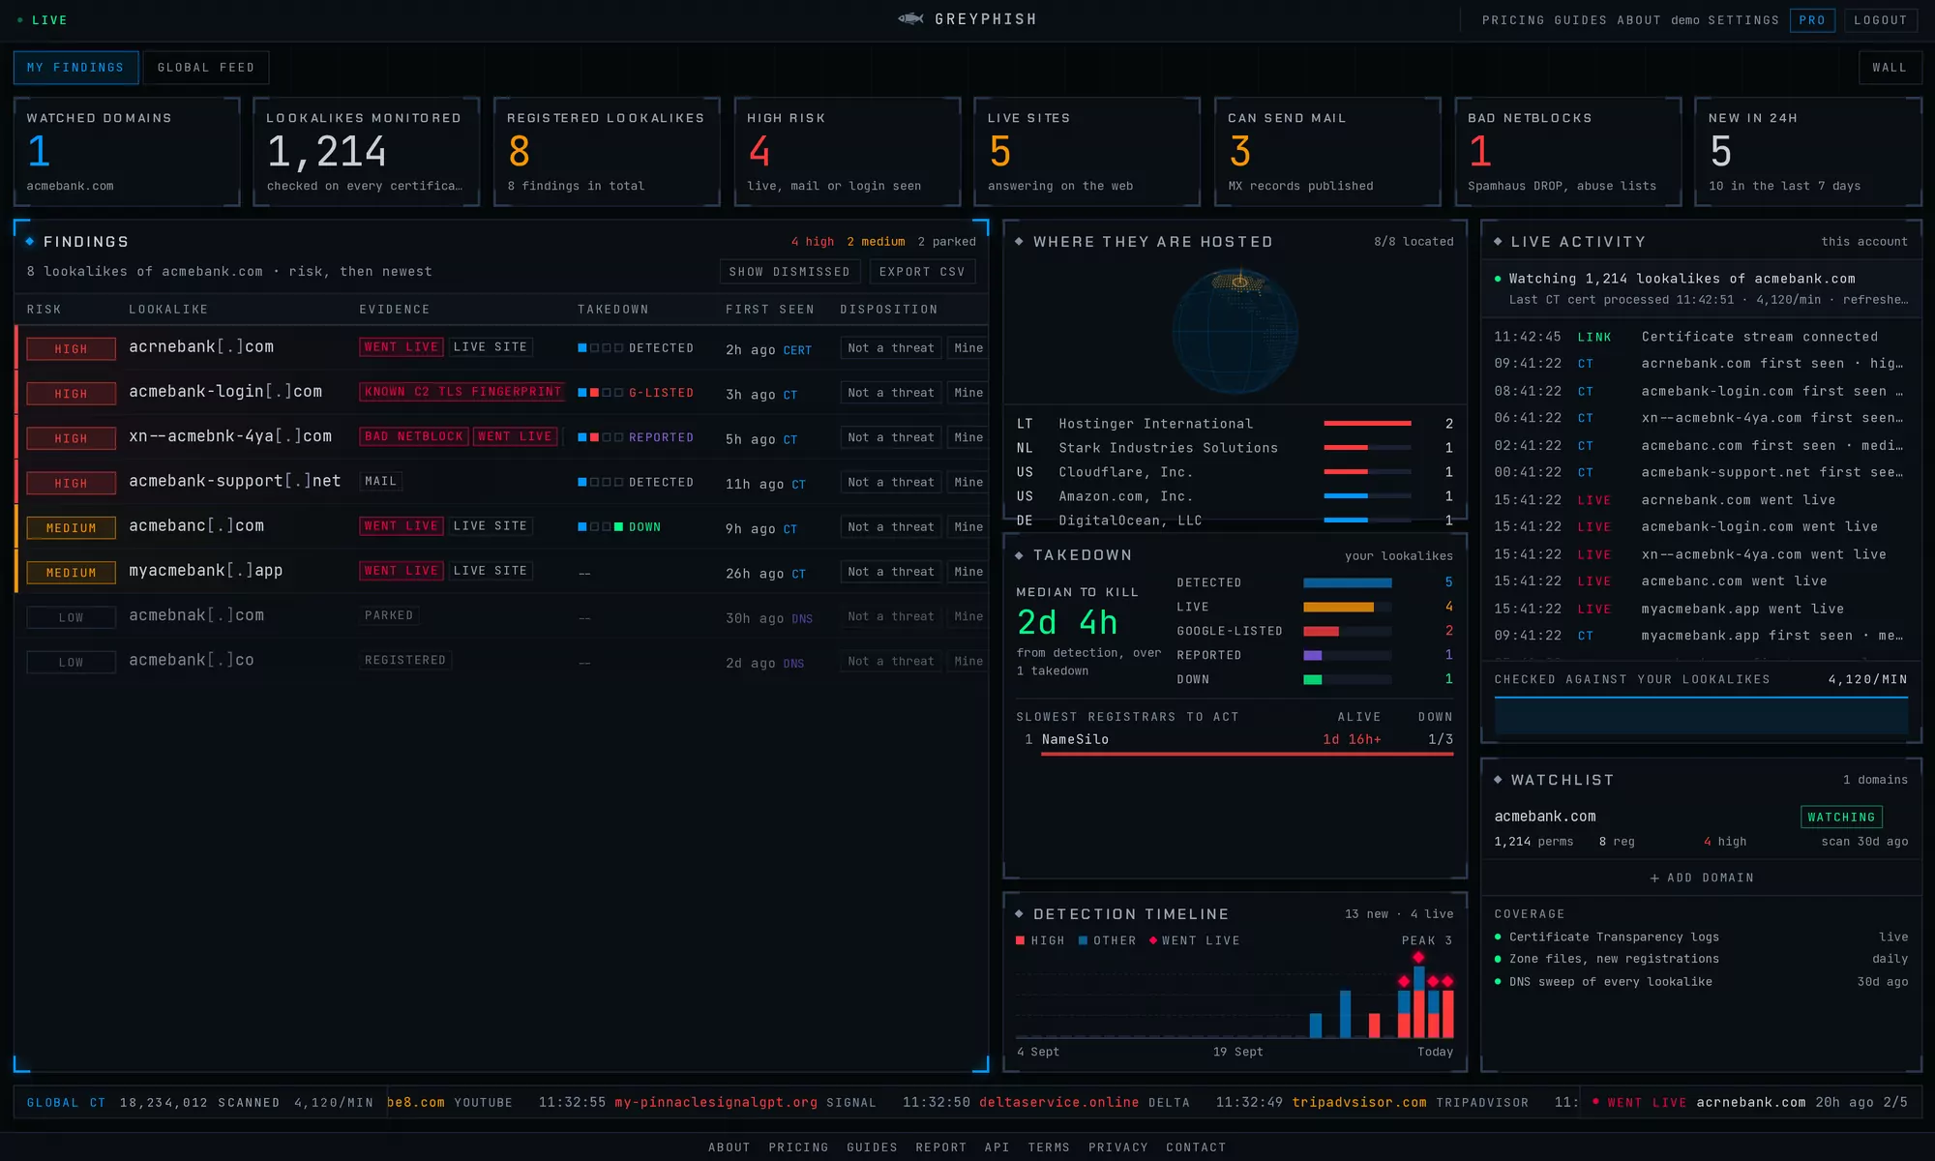1935x1161 pixels.
Task: Sort by the First Seen column header
Action: click(x=770, y=310)
